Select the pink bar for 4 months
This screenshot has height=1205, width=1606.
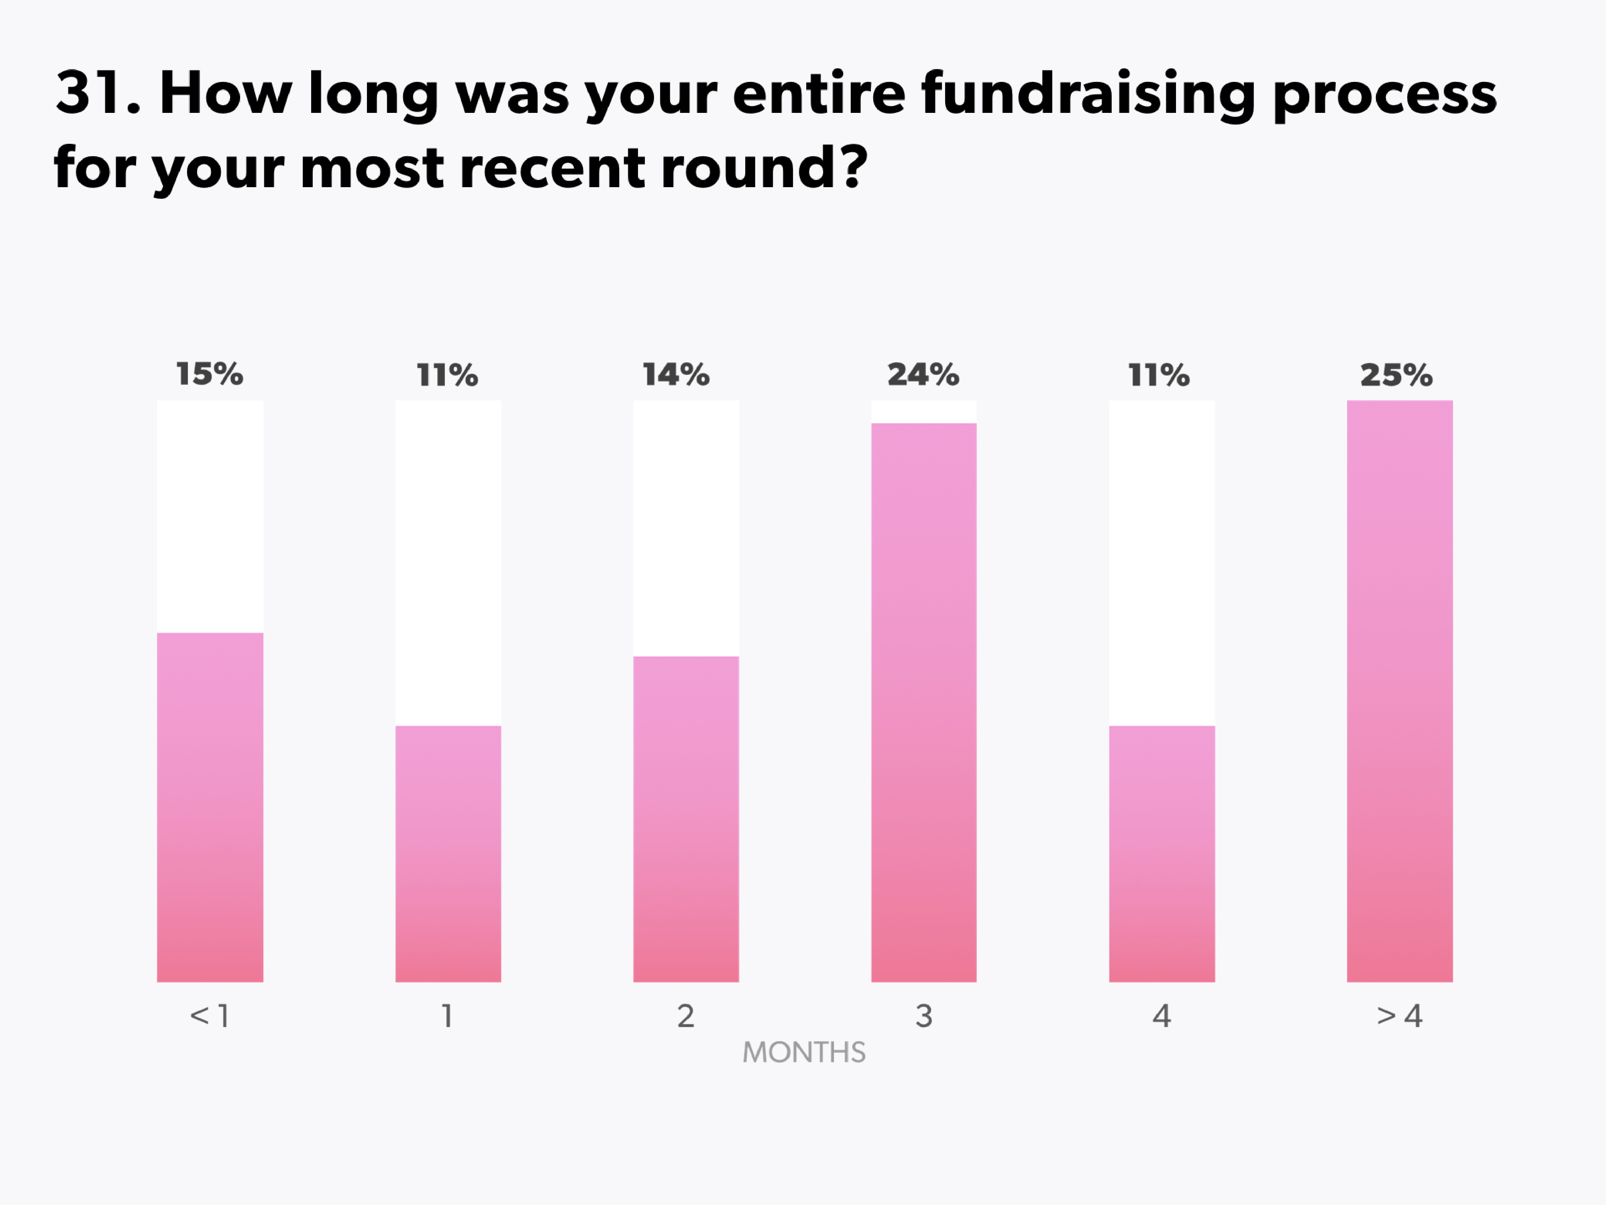click(x=1162, y=854)
